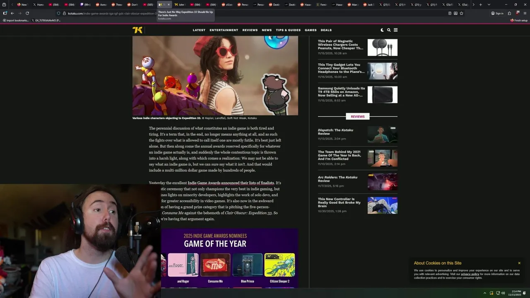Open LATEST in Kotaku navigation

coord(199,30)
